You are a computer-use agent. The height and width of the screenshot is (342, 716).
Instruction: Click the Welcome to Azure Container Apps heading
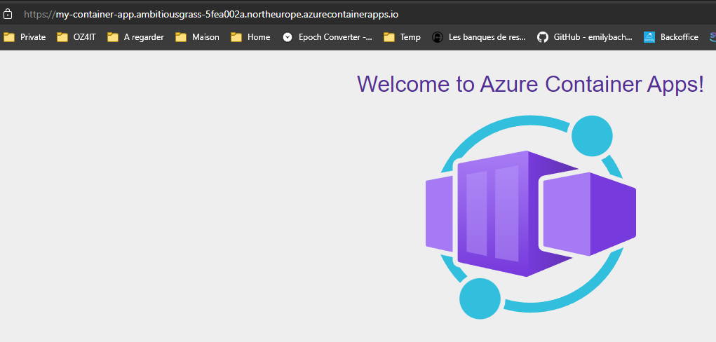point(530,84)
